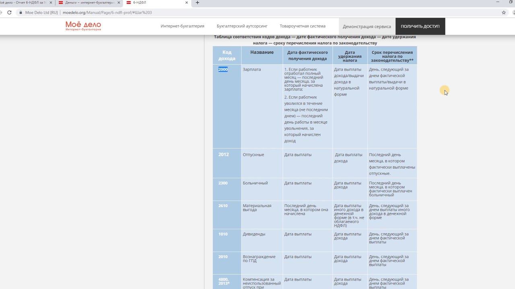The image size is (515, 289).
Task: Close the Деньги – интернет-бухгалтерия tab
Action: pyautogui.click(x=119, y=2)
